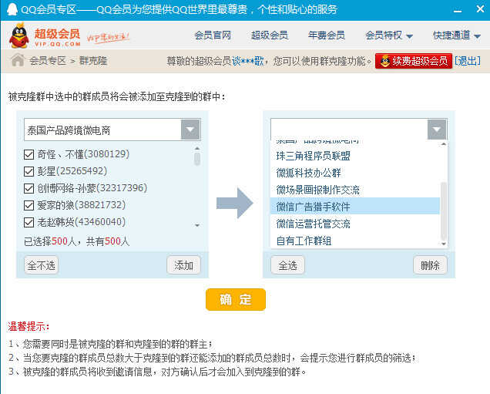
Task: Toggle checkbox for 爱家的狼(38821732)
Action: coord(29,205)
